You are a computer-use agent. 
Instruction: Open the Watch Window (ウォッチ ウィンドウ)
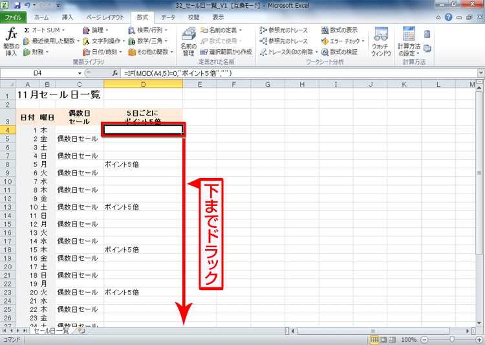(x=381, y=42)
